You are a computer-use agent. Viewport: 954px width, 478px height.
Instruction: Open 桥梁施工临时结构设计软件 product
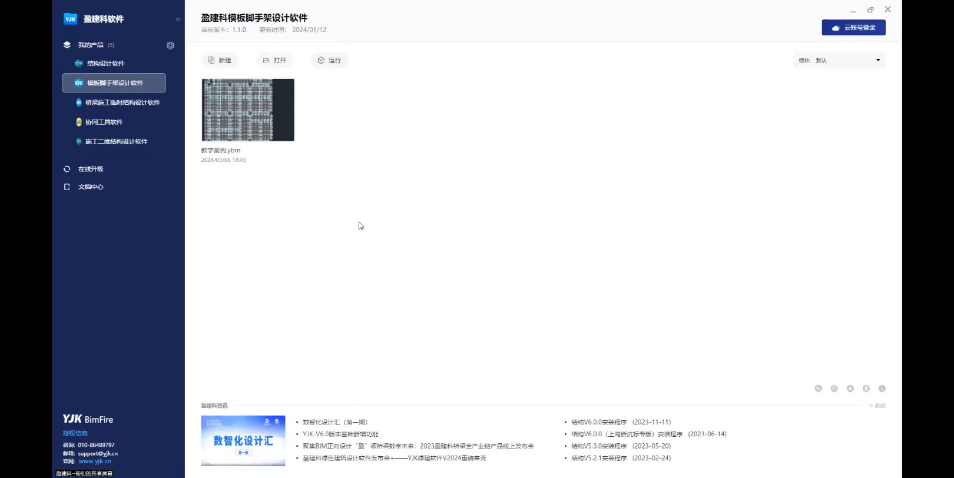pyautogui.click(x=122, y=102)
